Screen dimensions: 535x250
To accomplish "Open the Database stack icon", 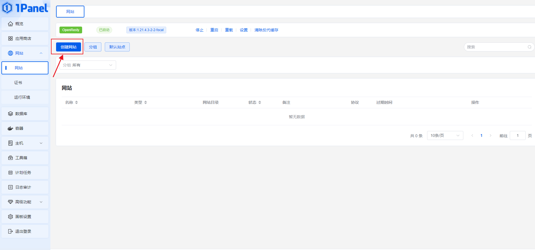I will point(10,114).
